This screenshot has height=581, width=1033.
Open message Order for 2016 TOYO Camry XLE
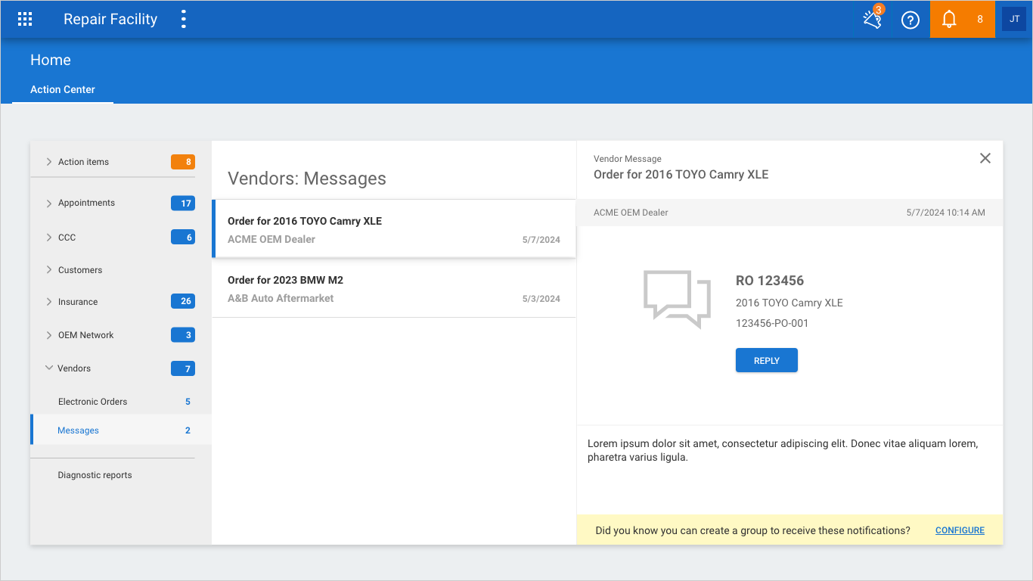(394, 229)
